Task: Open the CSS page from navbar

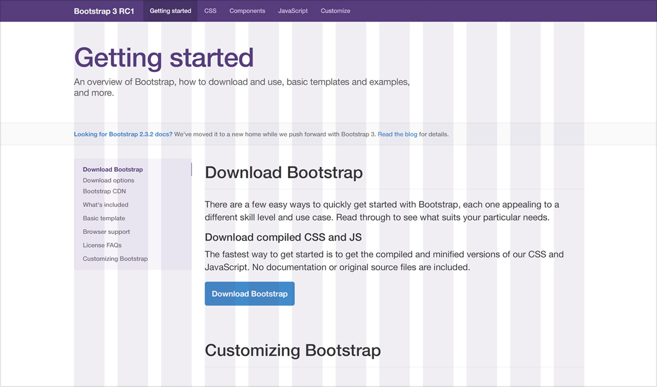Action: [x=210, y=11]
